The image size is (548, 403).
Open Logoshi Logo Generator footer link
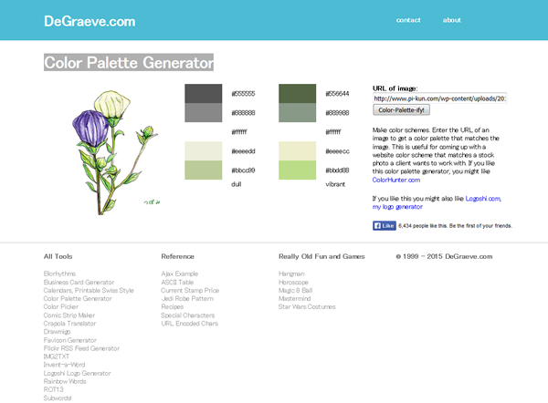(x=78, y=373)
